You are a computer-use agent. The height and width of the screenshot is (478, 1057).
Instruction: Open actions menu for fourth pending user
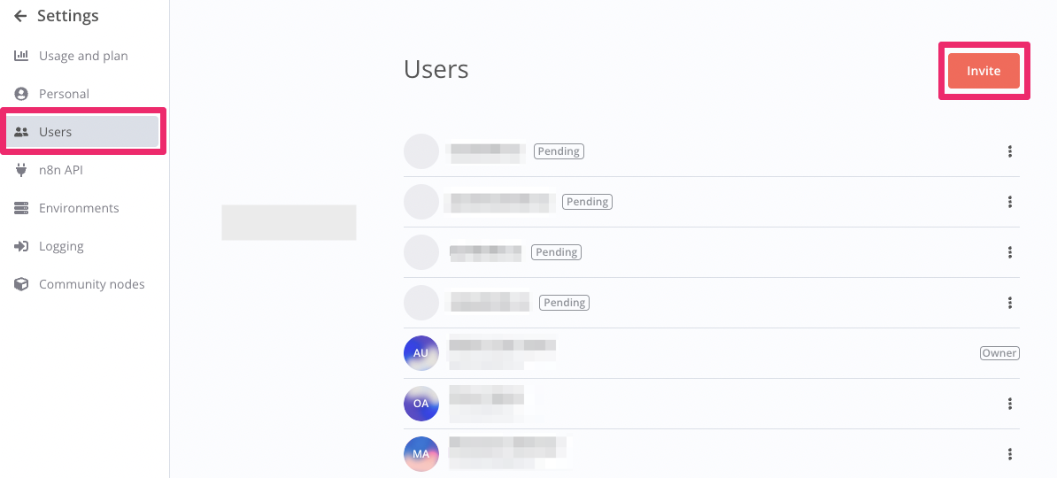pyautogui.click(x=1010, y=303)
